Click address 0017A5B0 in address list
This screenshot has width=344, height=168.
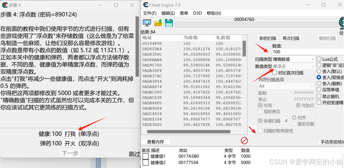tap(189, 157)
